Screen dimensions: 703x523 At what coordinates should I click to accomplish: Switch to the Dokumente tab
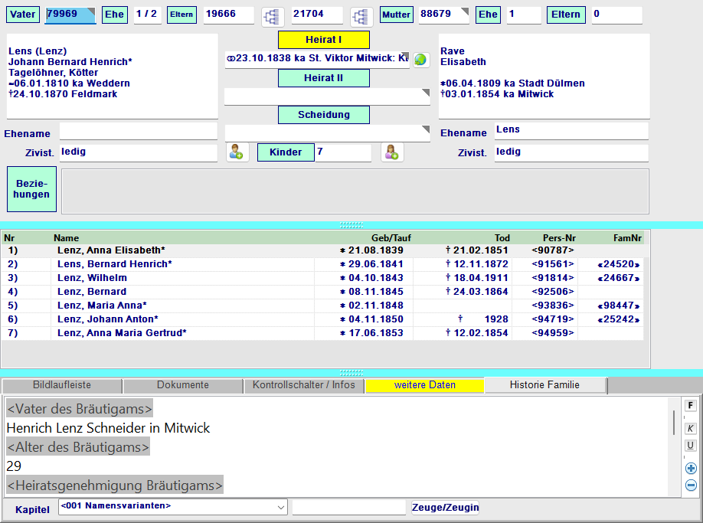pyautogui.click(x=182, y=385)
